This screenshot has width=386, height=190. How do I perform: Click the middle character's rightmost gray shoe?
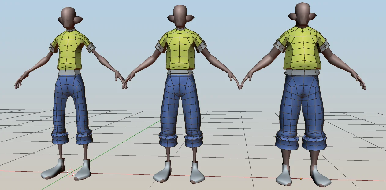[197, 174]
